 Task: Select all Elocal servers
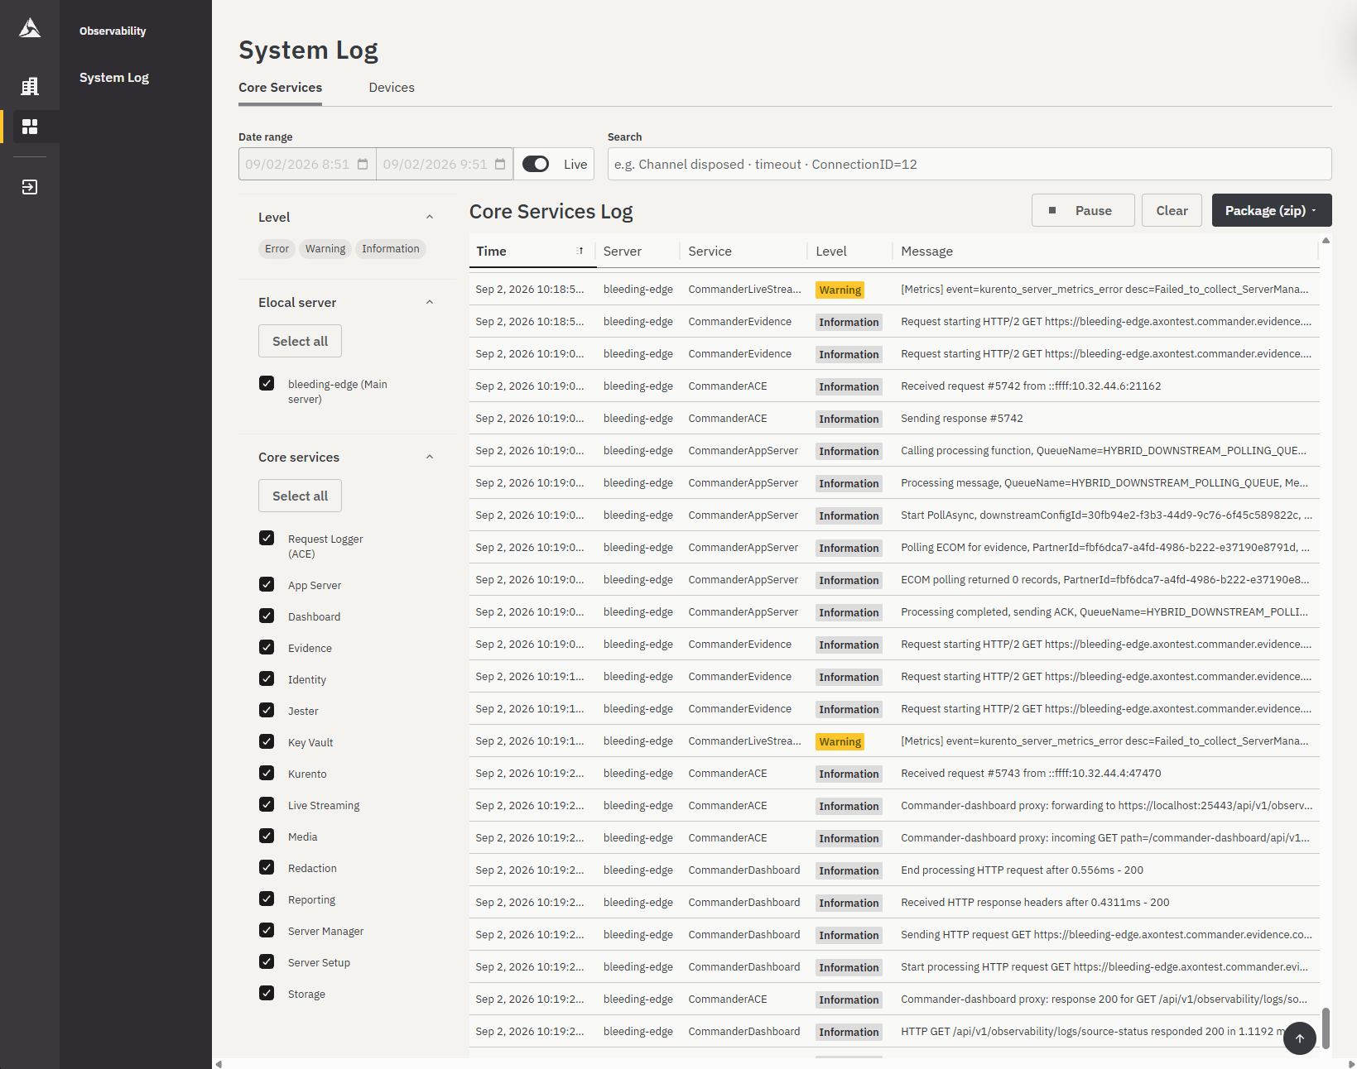click(300, 341)
